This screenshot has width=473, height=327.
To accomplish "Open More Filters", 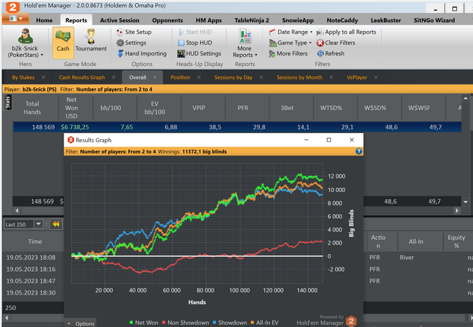I will point(289,53).
